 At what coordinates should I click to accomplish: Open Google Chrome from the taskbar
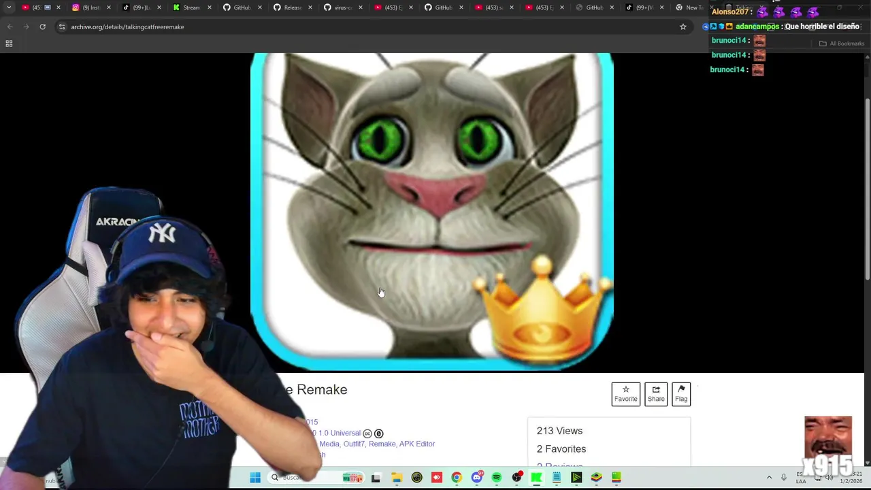tap(457, 478)
